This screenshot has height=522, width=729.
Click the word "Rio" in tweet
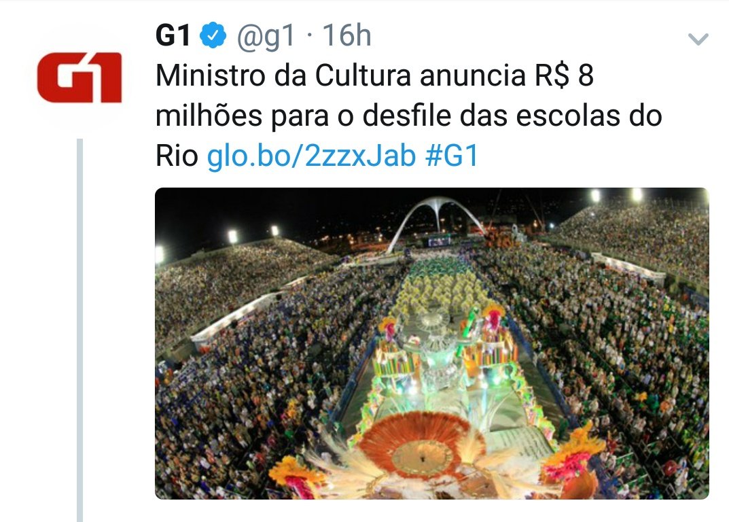point(177,156)
